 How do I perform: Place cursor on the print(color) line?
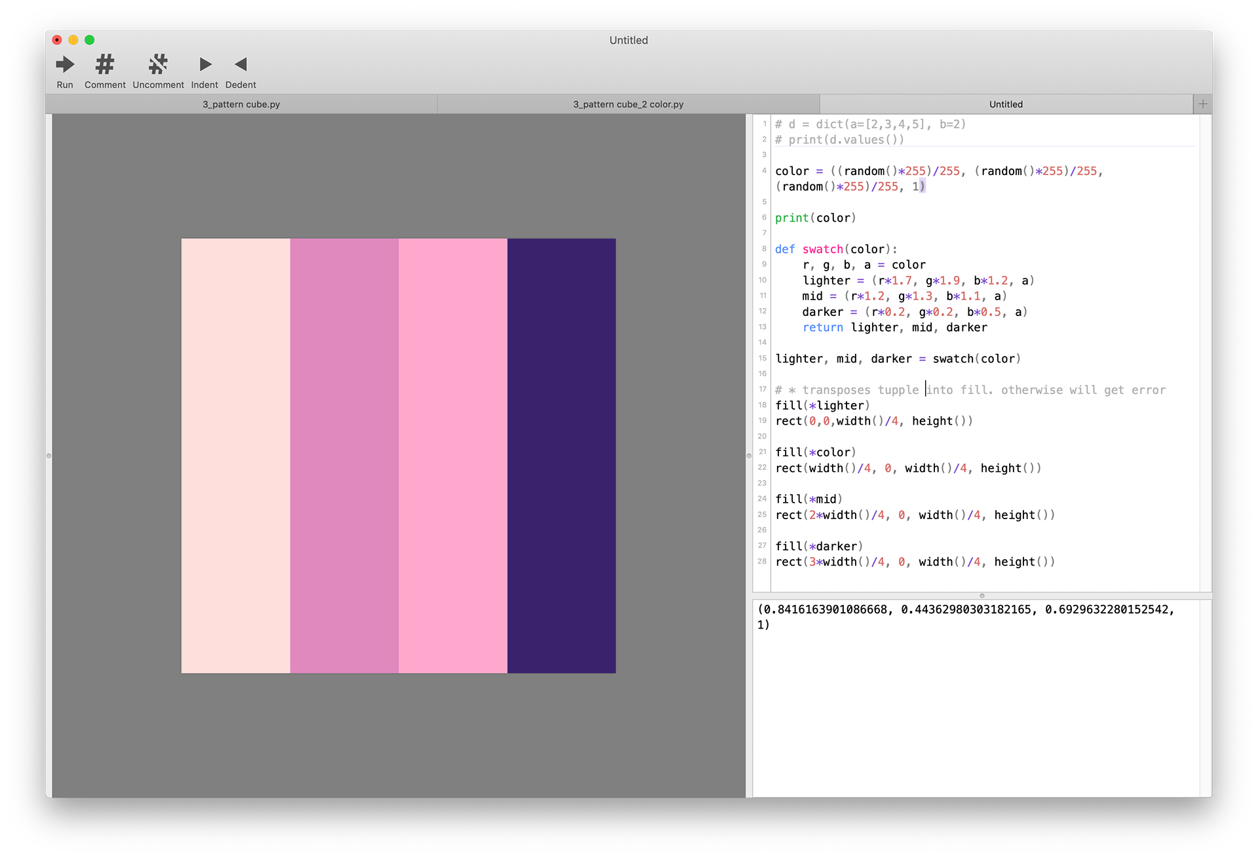tap(816, 218)
